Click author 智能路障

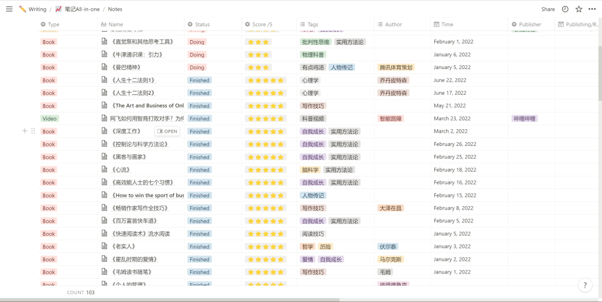[390, 119]
